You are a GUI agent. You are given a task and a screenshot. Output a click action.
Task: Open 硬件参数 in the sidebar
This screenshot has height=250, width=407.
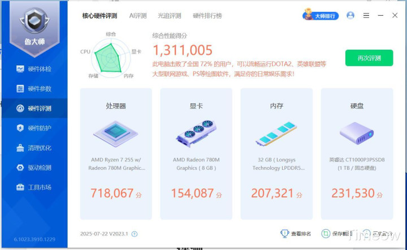coord(34,89)
